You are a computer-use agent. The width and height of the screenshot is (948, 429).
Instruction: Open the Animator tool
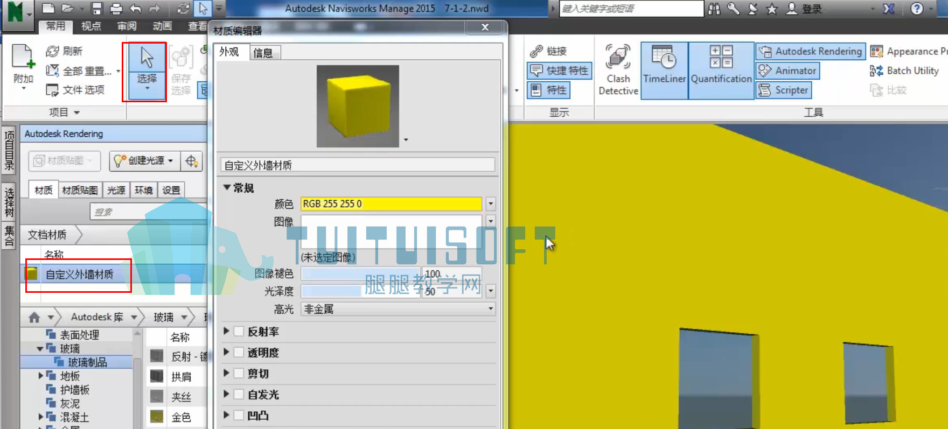click(x=787, y=71)
